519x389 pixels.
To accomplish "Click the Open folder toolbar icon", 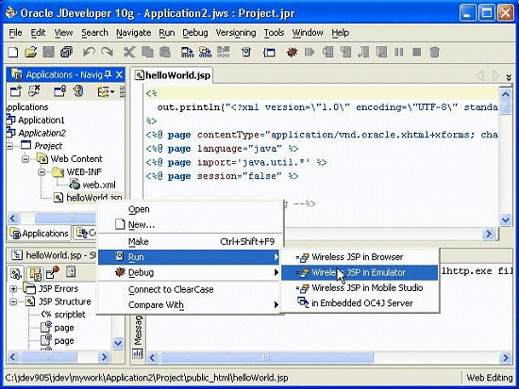I will pos(31,52).
